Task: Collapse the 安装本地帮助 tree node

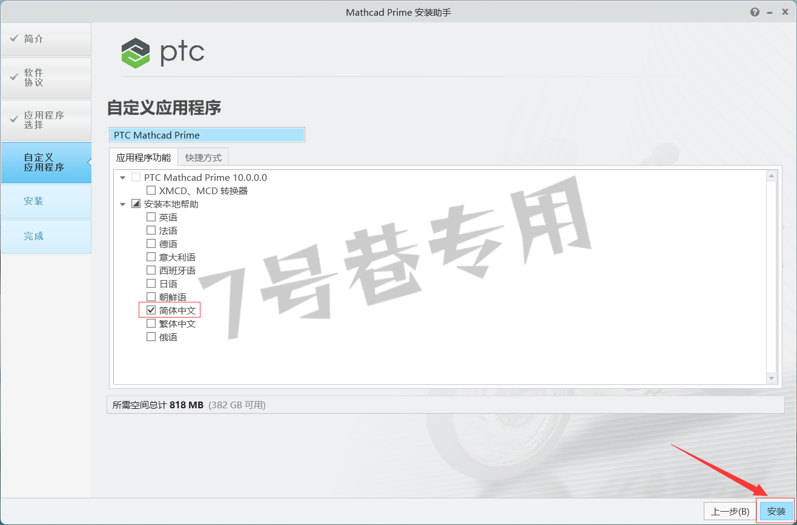Action: [123, 204]
